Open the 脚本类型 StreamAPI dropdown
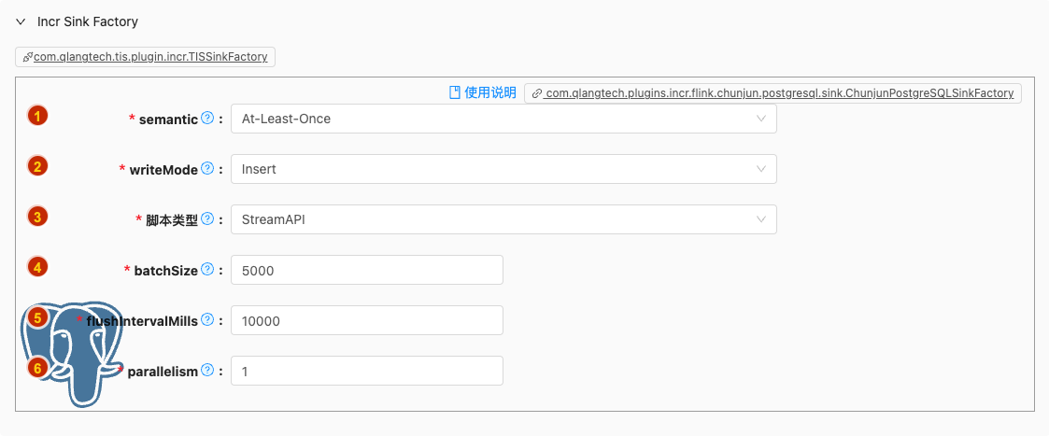This screenshot has height=436, width=1049. 503,219
